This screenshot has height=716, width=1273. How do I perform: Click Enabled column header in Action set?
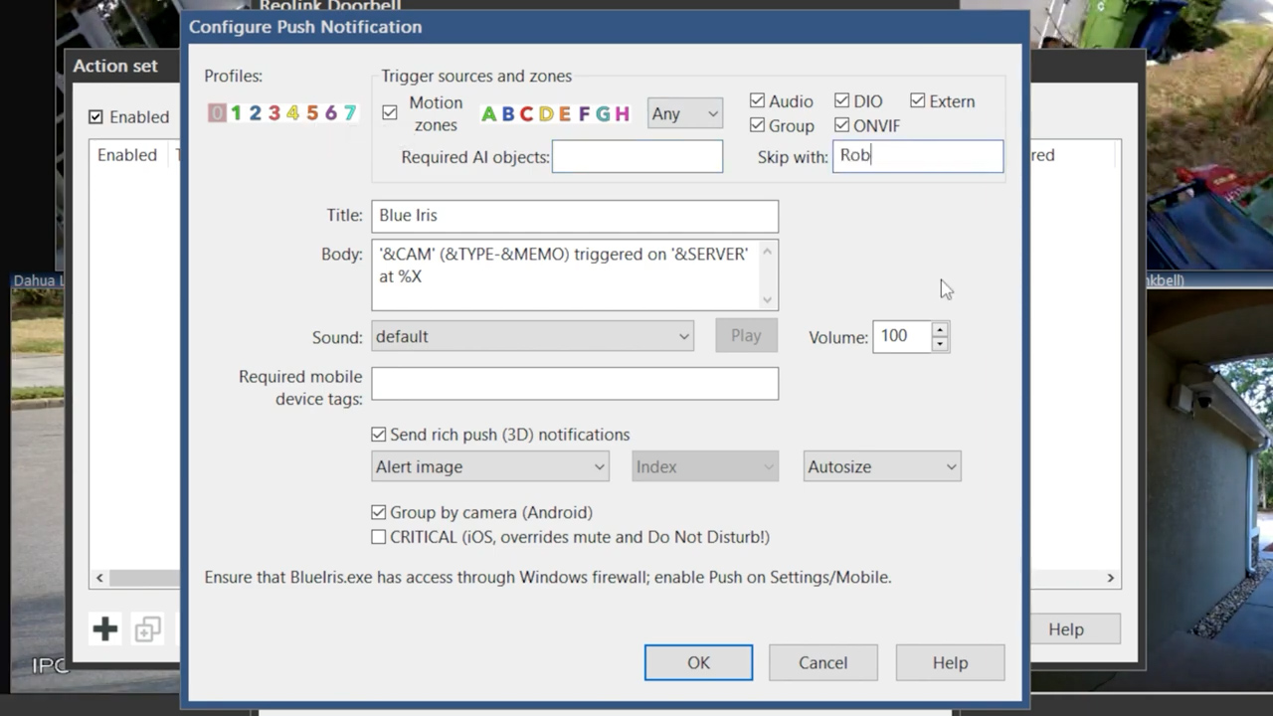point(127,155)
